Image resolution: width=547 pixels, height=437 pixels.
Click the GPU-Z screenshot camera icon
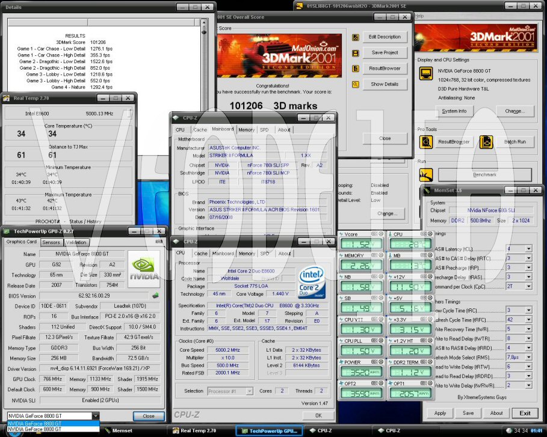pos(159,242)
